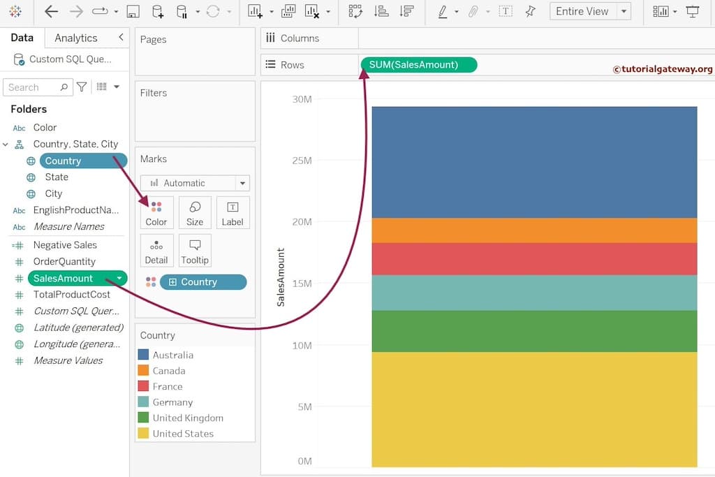This screenshot has width=715, height=477.
Task: Click the Pin axis toolbar icon
Action: tap(530, 11)
